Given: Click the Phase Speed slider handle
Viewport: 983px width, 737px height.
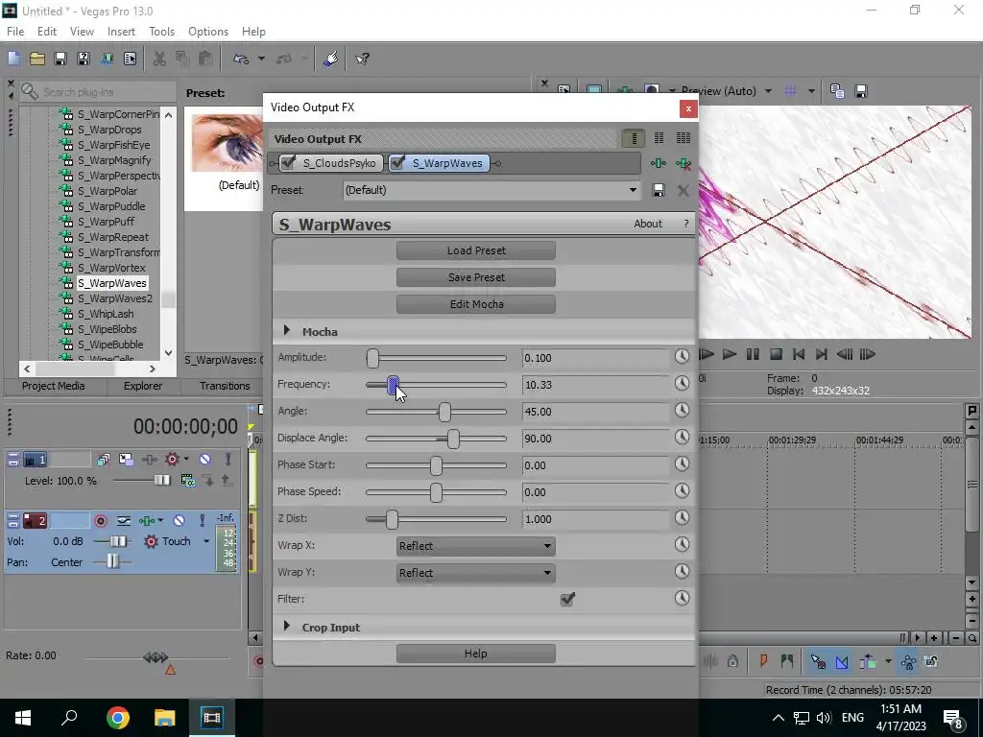Looking at the screenshot, I should click(436, 492).
